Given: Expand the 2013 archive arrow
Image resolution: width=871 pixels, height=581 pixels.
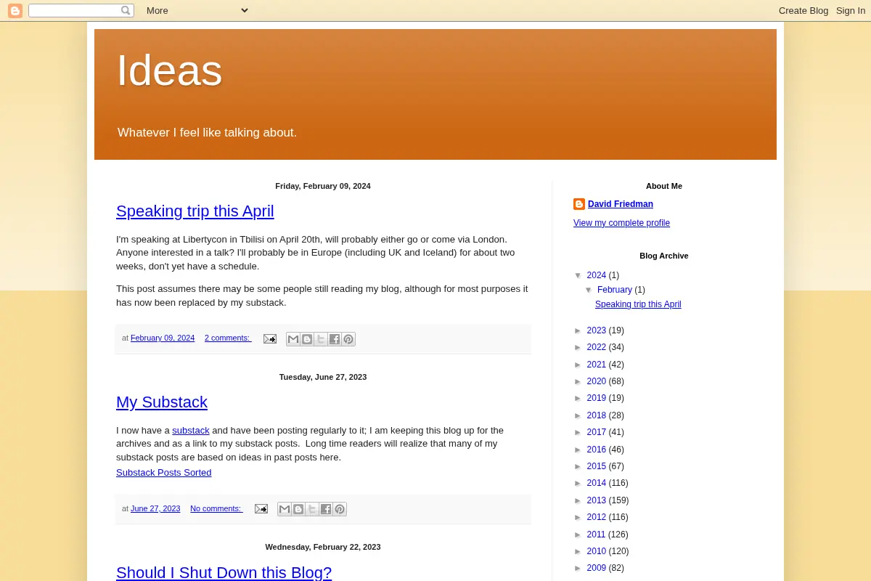Looking at the screenshot, I should 578,500.
